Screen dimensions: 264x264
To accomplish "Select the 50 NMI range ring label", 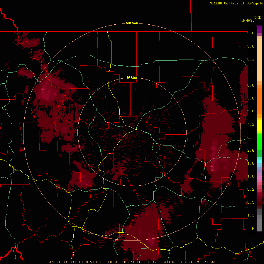I will tap(132, 77).
